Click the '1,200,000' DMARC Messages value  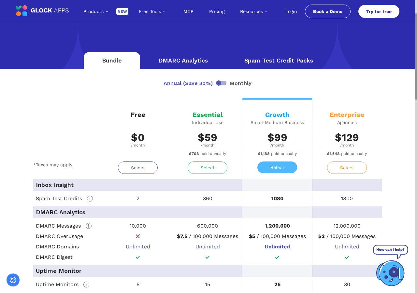pos(277,226)
